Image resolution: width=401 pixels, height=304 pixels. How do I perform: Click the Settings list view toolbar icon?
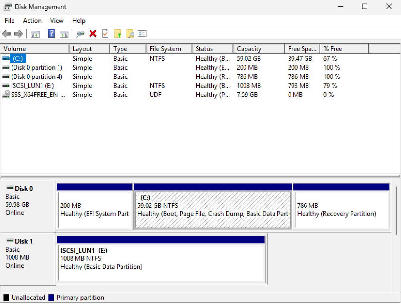pos(142,33)
